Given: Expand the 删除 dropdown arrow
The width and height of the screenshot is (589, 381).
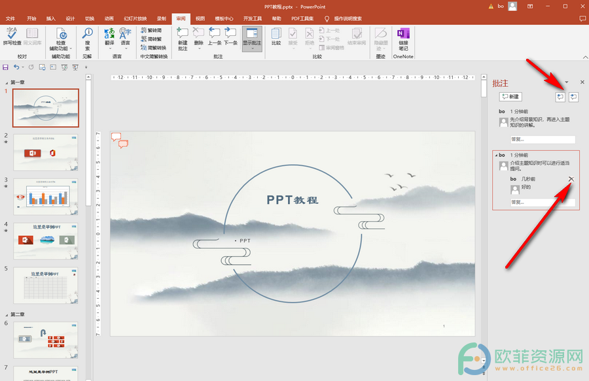Looking at the screenshot, I should click(199, 49).
